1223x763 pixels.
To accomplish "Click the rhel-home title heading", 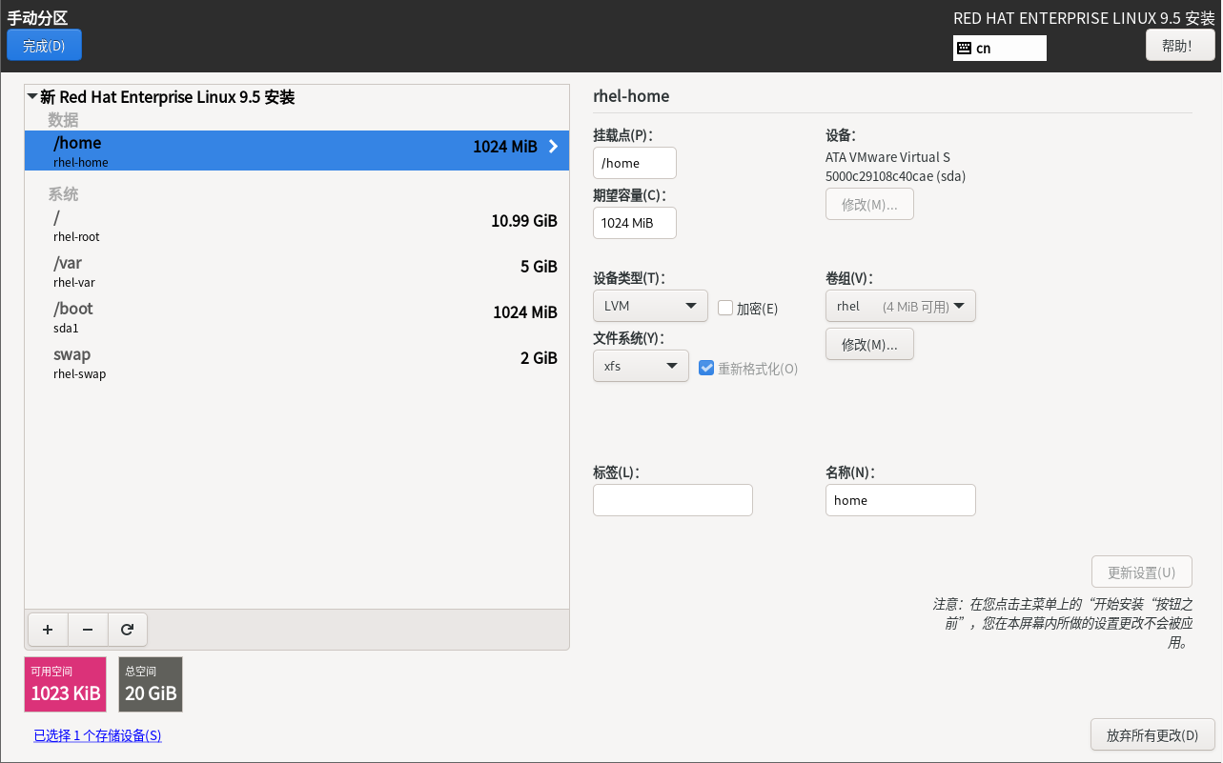I will point(631,96).
